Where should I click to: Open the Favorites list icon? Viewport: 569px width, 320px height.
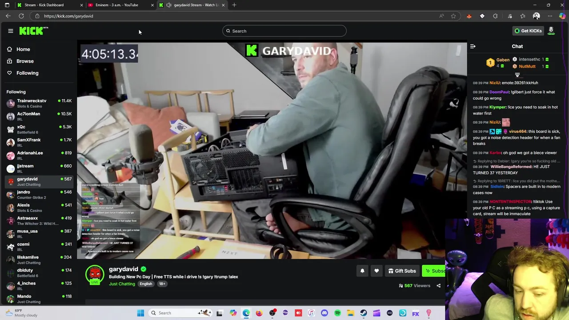tap(523, 16)
